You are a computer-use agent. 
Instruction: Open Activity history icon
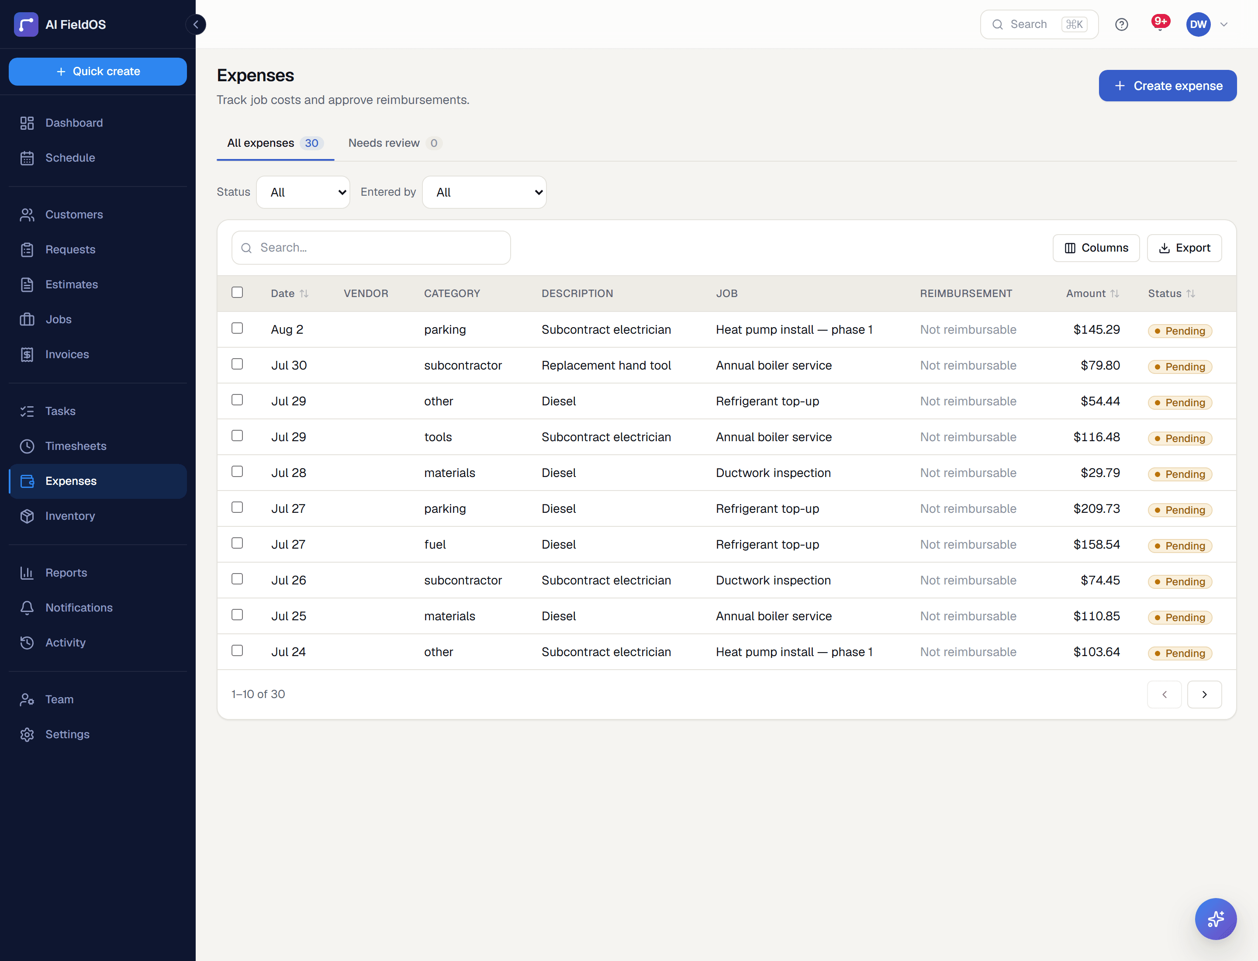(x=27, y=643)
